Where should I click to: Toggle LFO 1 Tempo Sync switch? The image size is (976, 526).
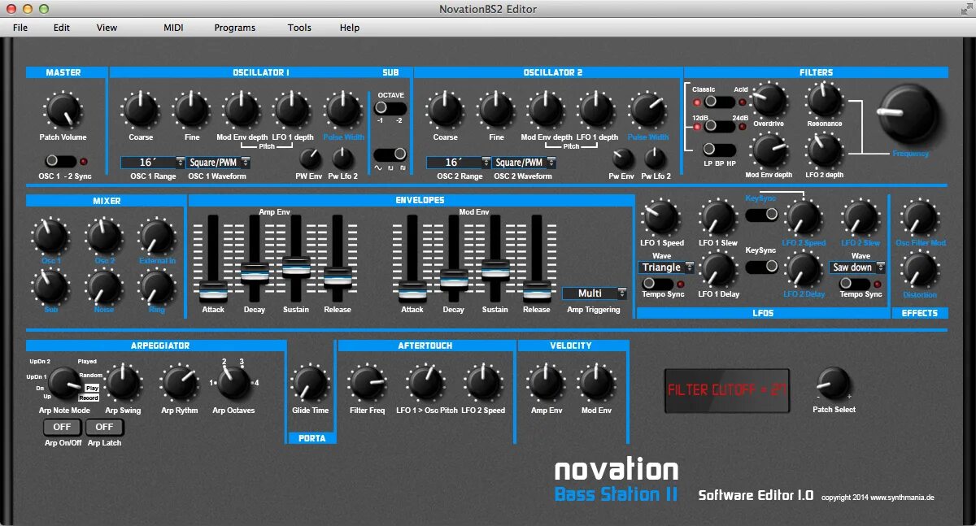(657, 283)
